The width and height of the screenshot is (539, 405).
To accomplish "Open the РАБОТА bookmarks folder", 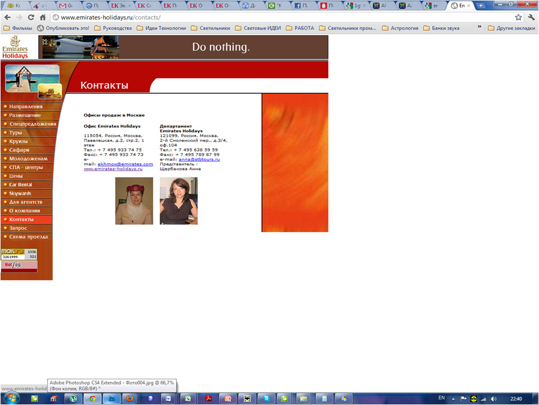I will 300,28.
